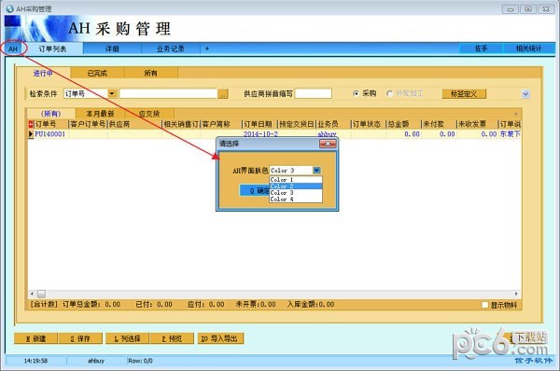Click the 订单日期 column header
Image resolution: width=560 pixels, height=371 pixels.
(x=259, y=124)
